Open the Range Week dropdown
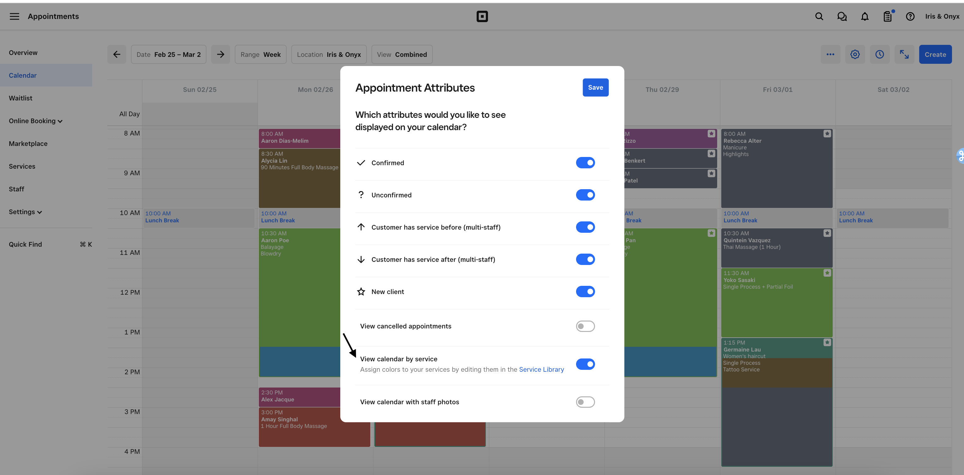 [x=260, y=55]
